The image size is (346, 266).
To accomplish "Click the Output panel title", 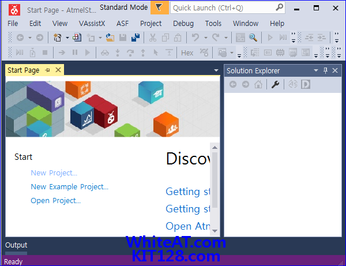I will tap(16, 245).
